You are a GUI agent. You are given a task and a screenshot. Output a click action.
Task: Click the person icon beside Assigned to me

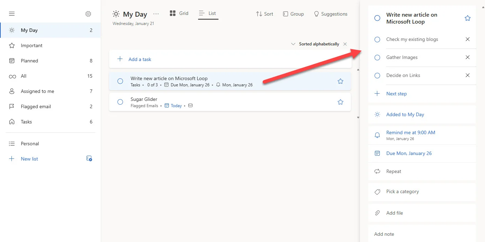coord(12,91)
